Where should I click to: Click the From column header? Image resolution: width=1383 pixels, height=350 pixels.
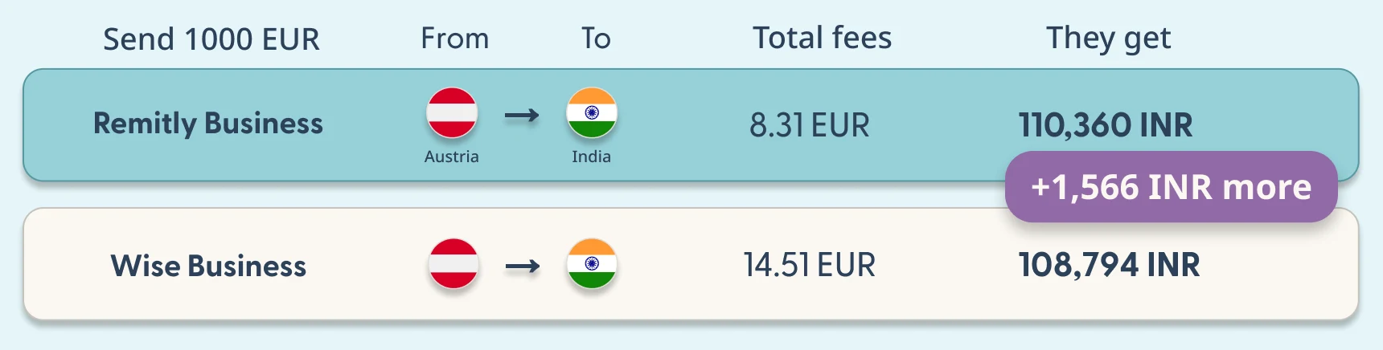pos(455,38)
